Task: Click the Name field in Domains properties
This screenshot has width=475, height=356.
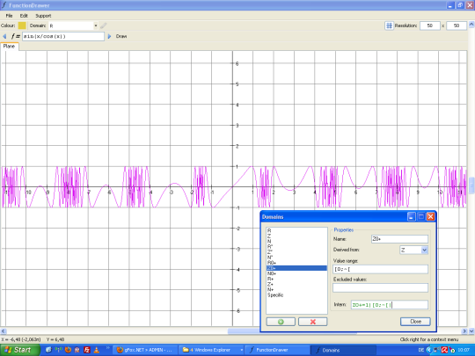Action: (x=399, y=239)
